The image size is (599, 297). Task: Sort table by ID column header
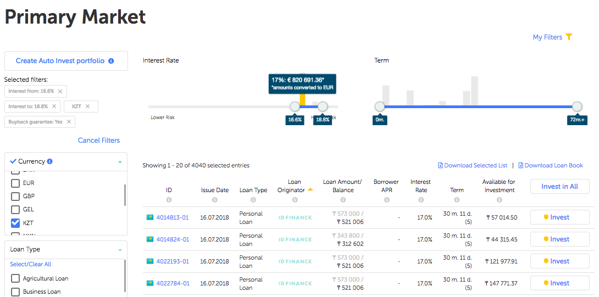point(169,190)
